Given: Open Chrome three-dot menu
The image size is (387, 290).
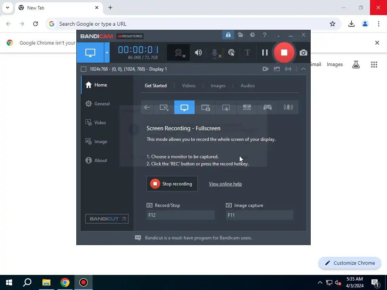Looking at the screenshot, I should (378, 24).
